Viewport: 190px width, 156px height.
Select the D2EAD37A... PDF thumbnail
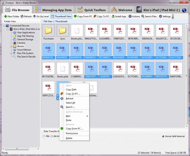click(x=120, y=68)
